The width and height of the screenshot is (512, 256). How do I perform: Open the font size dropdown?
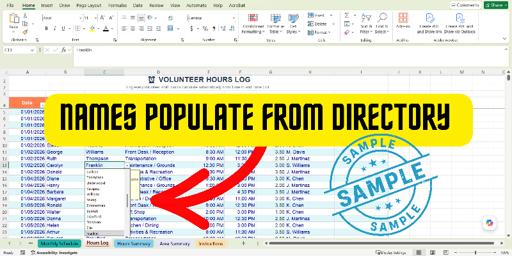click(95, 18)
